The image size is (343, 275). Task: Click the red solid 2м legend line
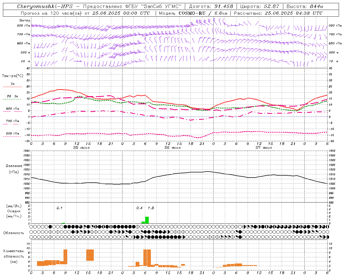click(12, 87)
